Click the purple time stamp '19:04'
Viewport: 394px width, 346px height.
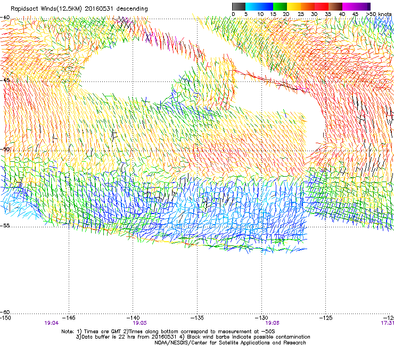pyautogui.click(x=52, y=323)
